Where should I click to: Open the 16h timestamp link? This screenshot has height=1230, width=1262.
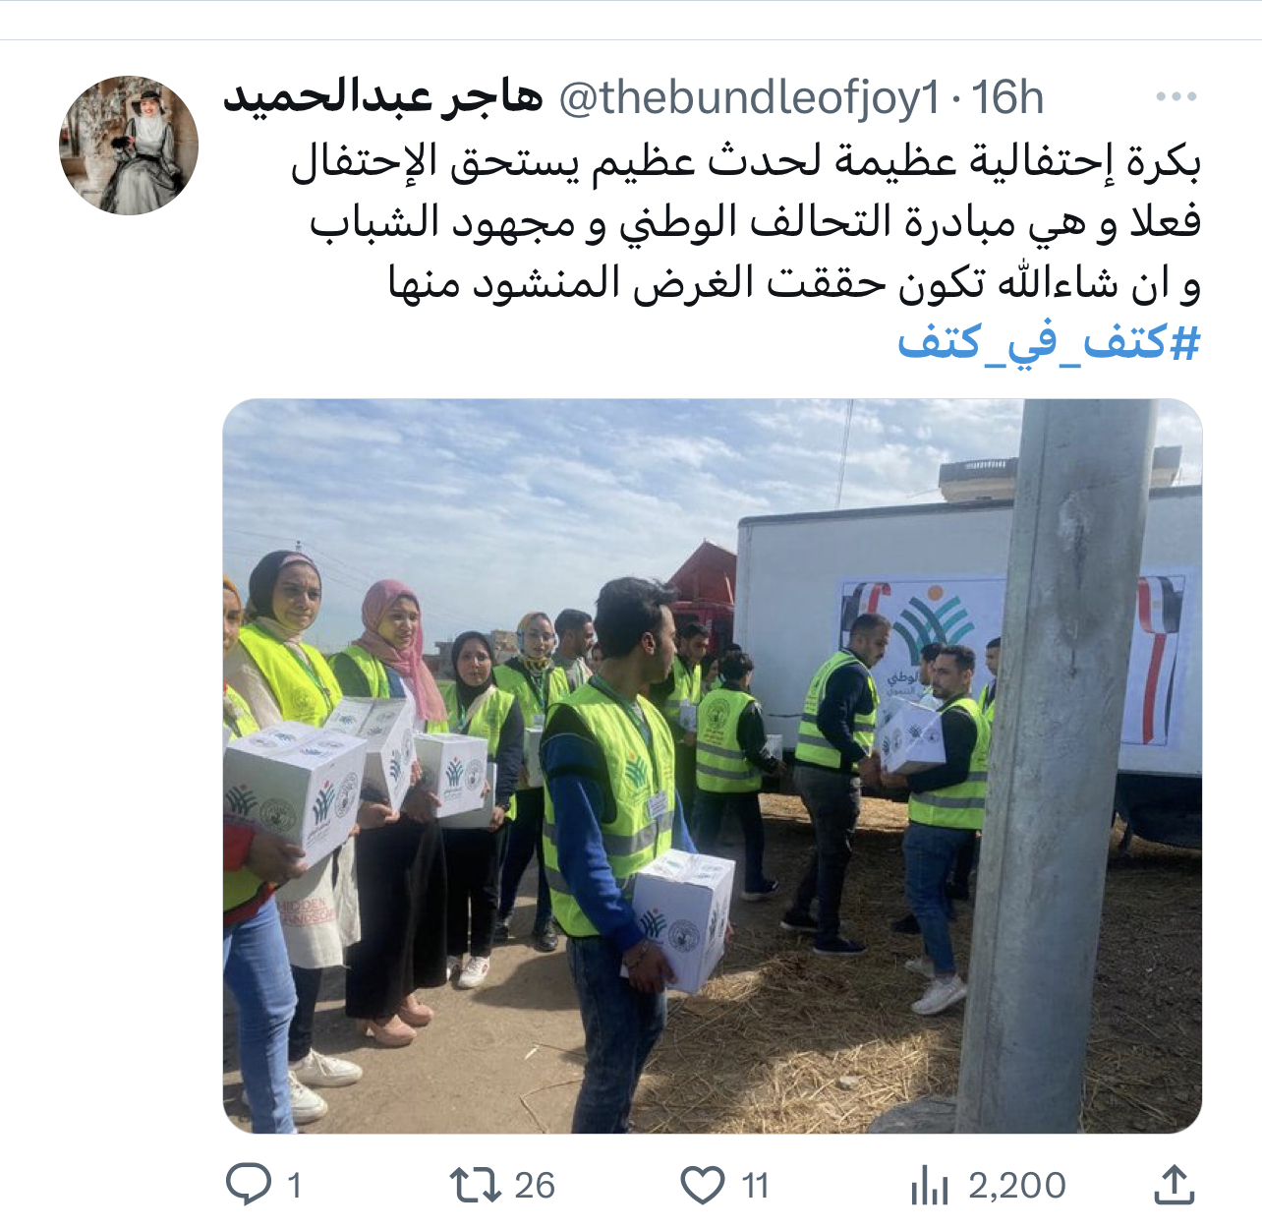coord(1007,97)
